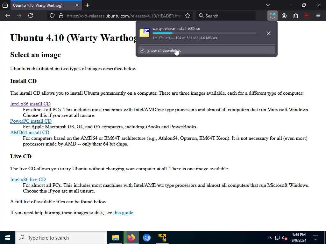Click the warty-release-install-i386.iso download entry name
Viewport: 326px width, 244px height.
[176, 29]
